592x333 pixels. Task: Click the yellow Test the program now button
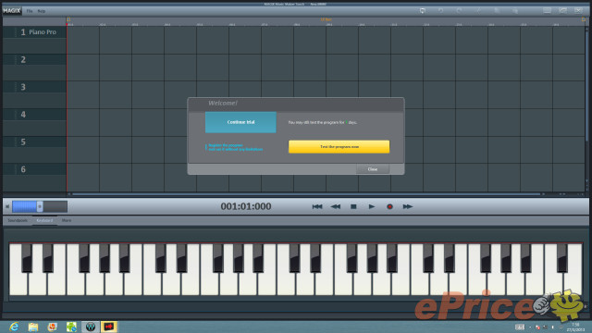pyautogui.click(x=339, y=146)
